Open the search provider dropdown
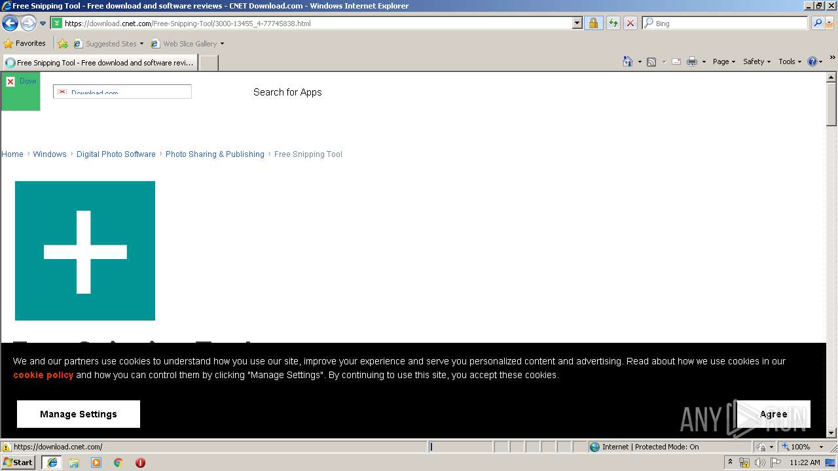 (x=830, y=23)
